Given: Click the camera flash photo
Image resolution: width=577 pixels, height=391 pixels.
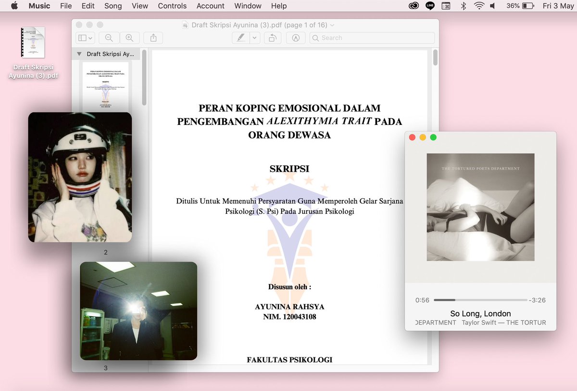Looking at the screenshot, I should (x=138, y=311).
